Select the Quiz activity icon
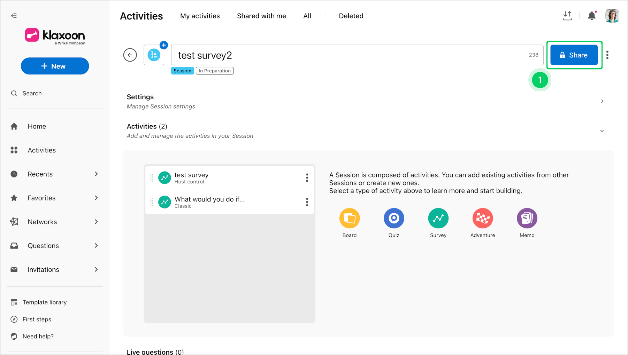The image size is (628, 355). [394, 218]
